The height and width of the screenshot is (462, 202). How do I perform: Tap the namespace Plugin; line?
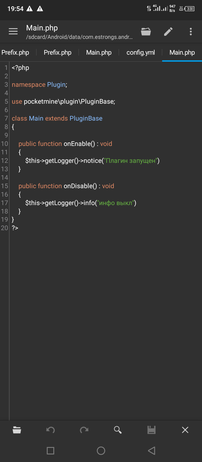40,85
